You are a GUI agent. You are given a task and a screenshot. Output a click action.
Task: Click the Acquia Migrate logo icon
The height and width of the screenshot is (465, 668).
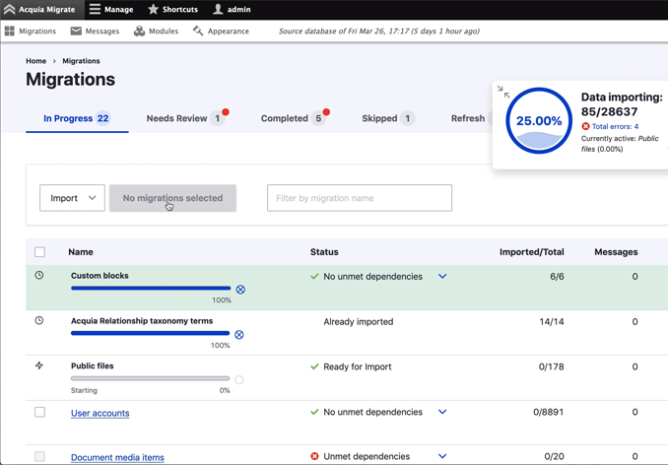click(10, 10)
